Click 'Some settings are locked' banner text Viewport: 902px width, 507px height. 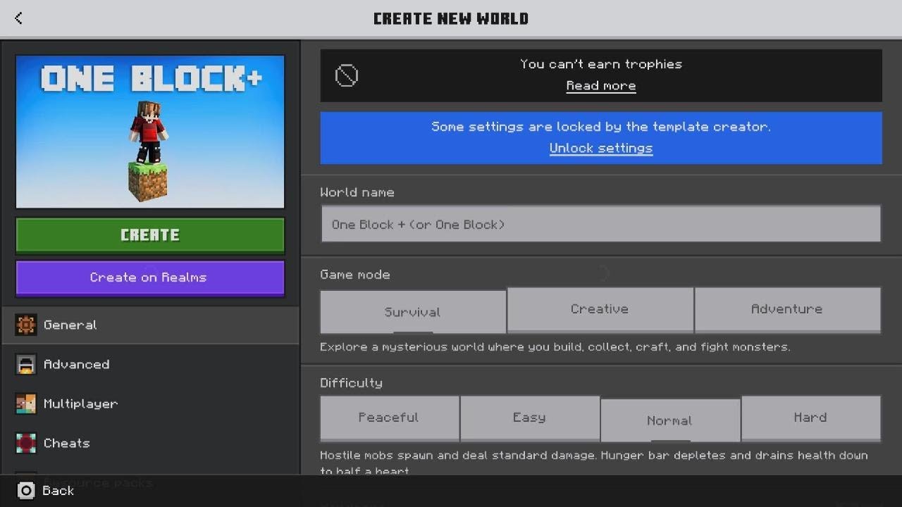601,127
